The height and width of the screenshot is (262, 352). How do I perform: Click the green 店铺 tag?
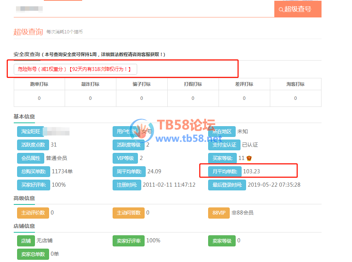26,241
